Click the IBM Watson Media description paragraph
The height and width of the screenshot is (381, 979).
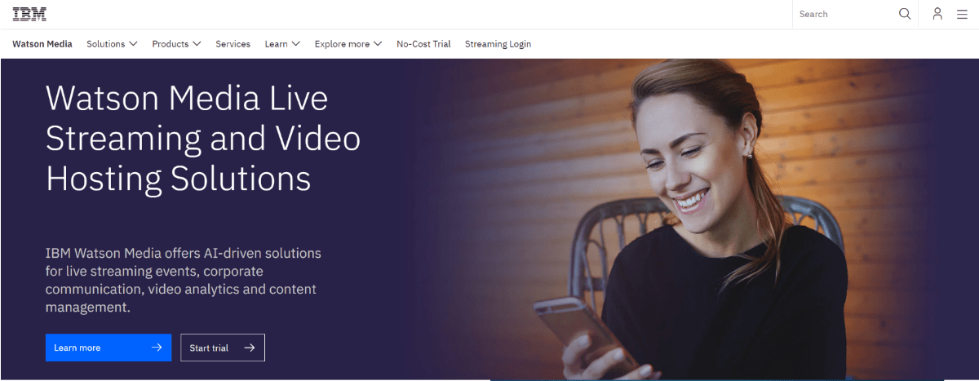[184, 281]
